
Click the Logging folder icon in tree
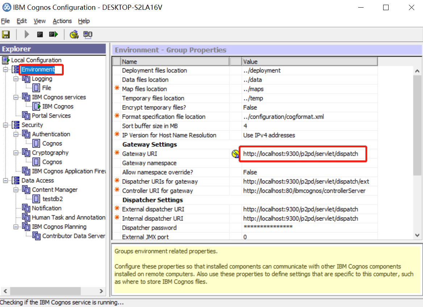pyautogui.click(x=26, y=79)
